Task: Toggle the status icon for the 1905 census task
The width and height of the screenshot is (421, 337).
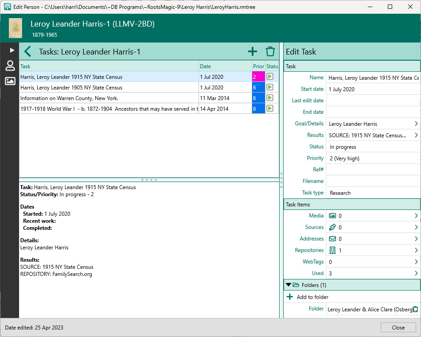Action: click(270, 87)
